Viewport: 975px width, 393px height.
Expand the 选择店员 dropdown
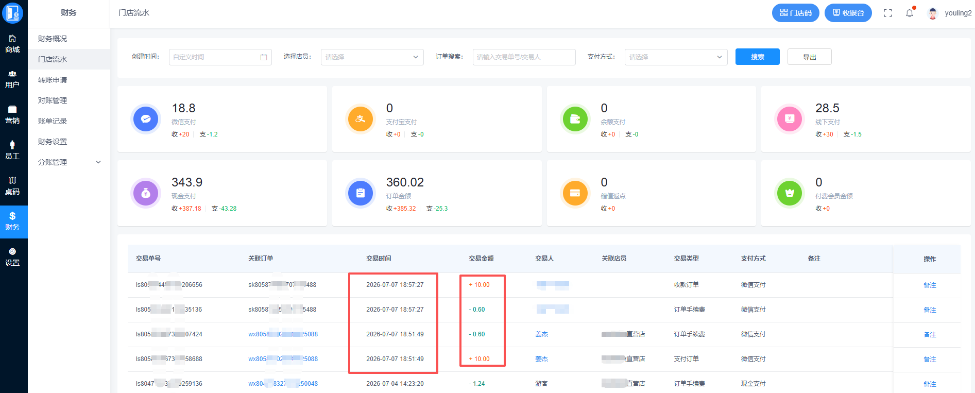click(372, 57)
